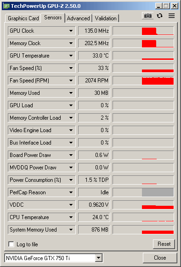Click the GPU-Z title bar app icon
The height and width of the screenshot is (267, 181).
pyautogui.click(x=6, y=6)
